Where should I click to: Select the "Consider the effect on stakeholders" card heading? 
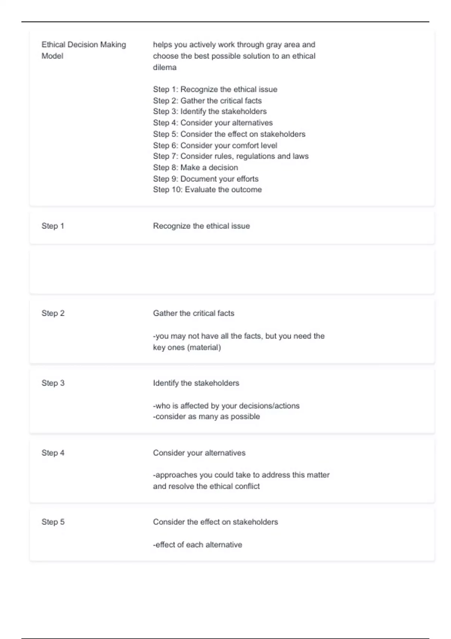[215, 522]
